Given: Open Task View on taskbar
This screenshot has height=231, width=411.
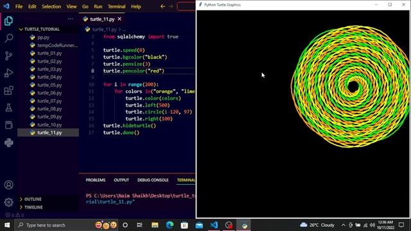Looking at the screenshot, I should (x=139, y=225).
